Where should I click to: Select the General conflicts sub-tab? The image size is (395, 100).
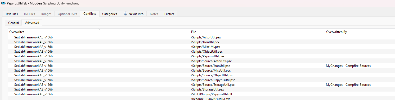pos(14,23)
